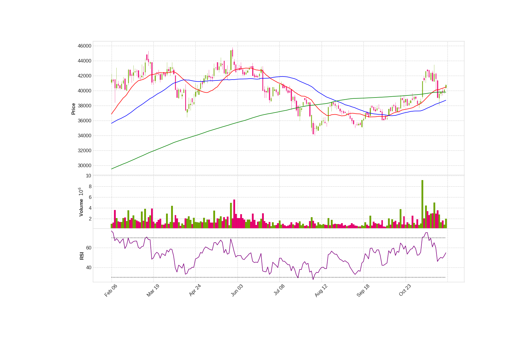Viewport: 516px width, 344px height.
Task: Click the Jun 03 date label
Action: click(x=237, y=290)
